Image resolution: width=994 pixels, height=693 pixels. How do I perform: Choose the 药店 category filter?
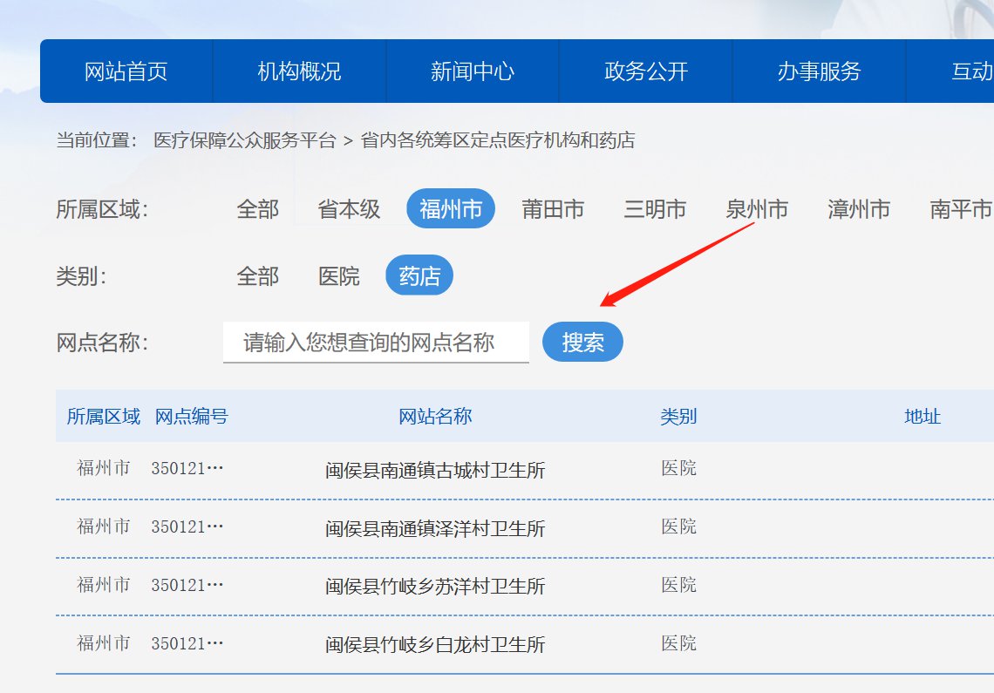coord(419,277)
